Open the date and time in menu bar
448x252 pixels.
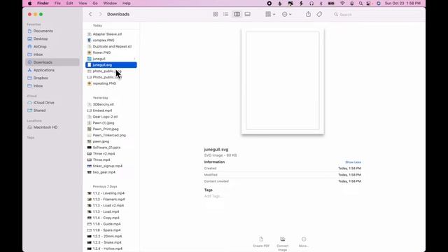coord(402,3)
